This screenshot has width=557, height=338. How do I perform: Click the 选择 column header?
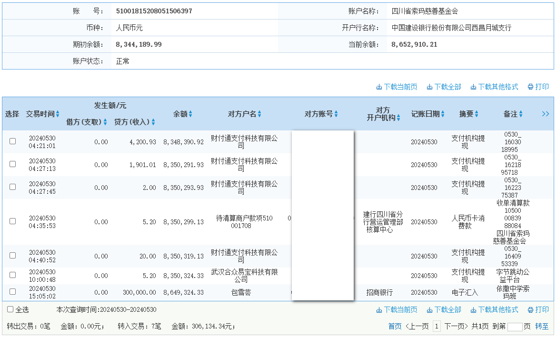coord(12,114)
